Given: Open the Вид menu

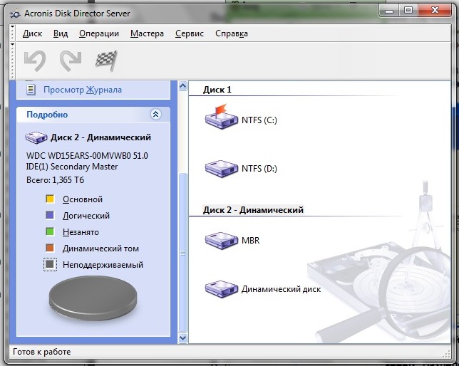Looking at the screenshot, I should click(61, 33).
